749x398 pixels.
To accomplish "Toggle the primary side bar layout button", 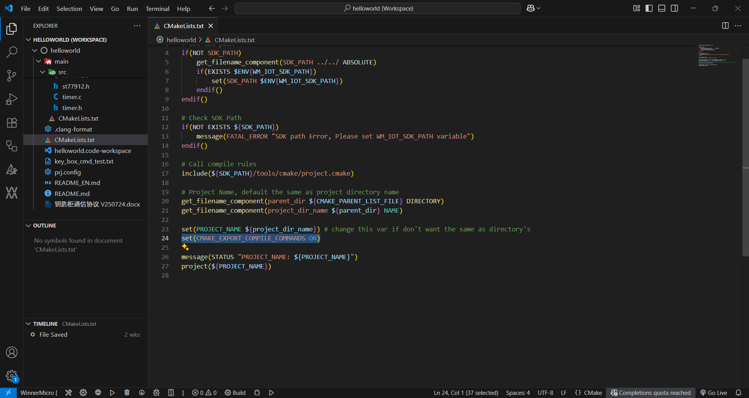I will 649,8.
